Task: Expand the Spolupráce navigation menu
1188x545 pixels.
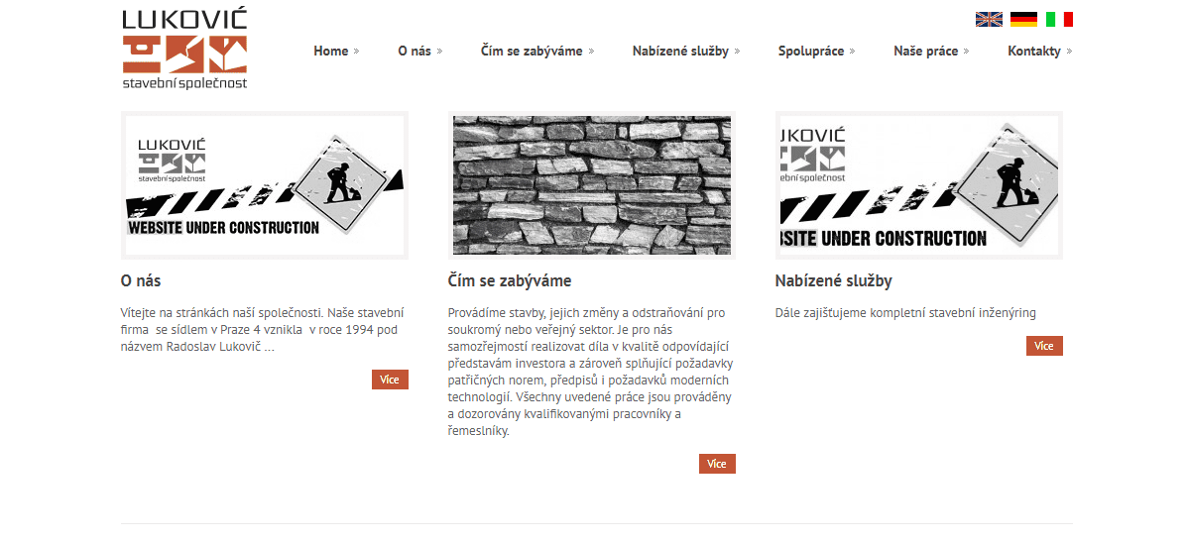Action: 810,52
